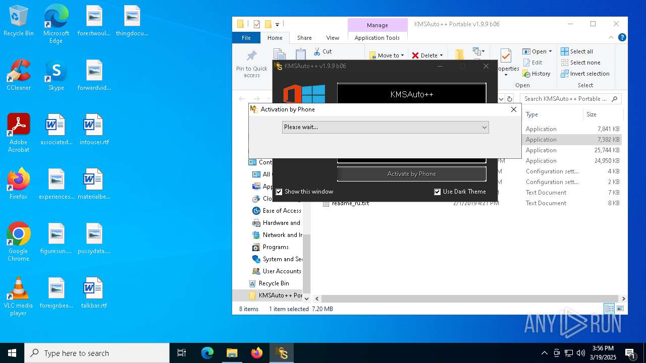Select Ease of Access in navigation tree
The height and width of the screenshot is (363, 646).
[x=282, y=211]
